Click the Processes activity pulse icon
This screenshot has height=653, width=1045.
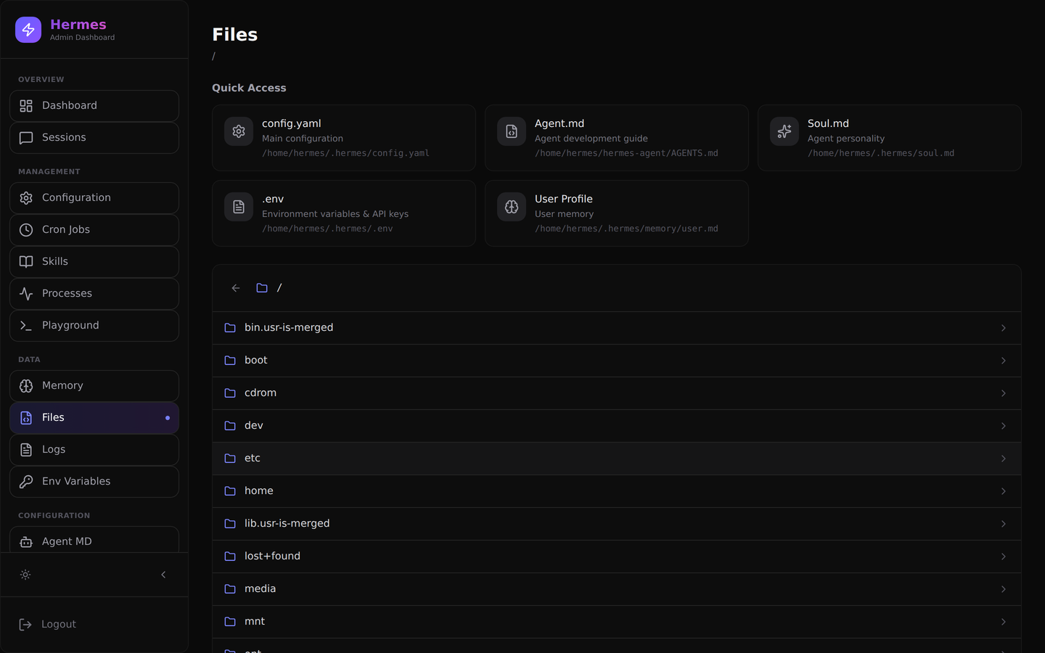(26, 294)
